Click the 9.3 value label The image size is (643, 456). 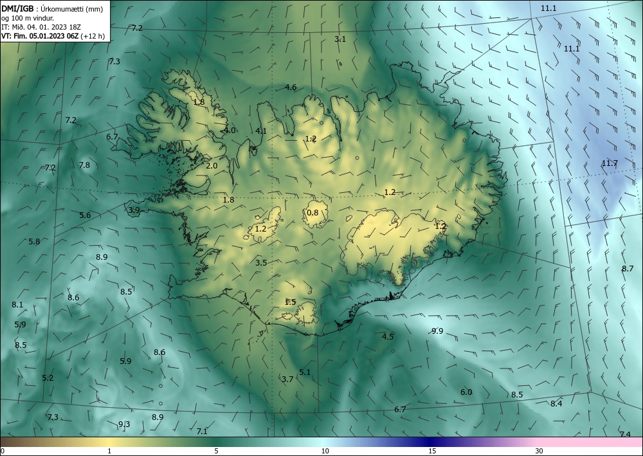[x=124, y=424]
